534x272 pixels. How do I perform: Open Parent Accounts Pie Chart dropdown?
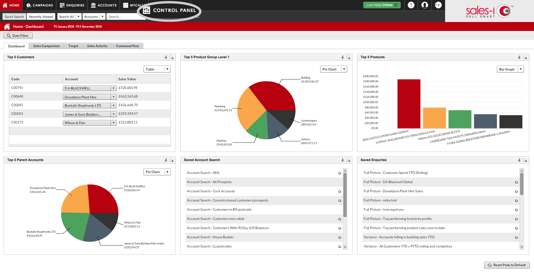[157, 172]
